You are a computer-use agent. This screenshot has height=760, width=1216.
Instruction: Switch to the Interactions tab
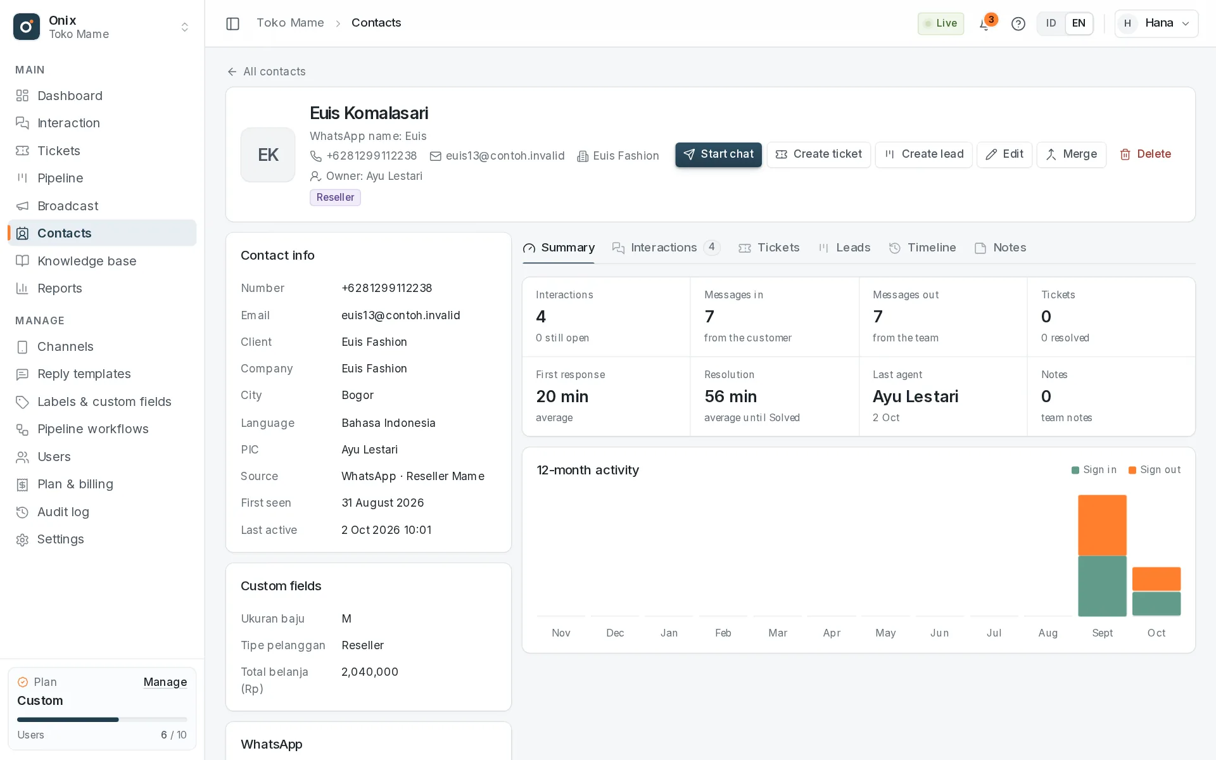coord(666,248)
